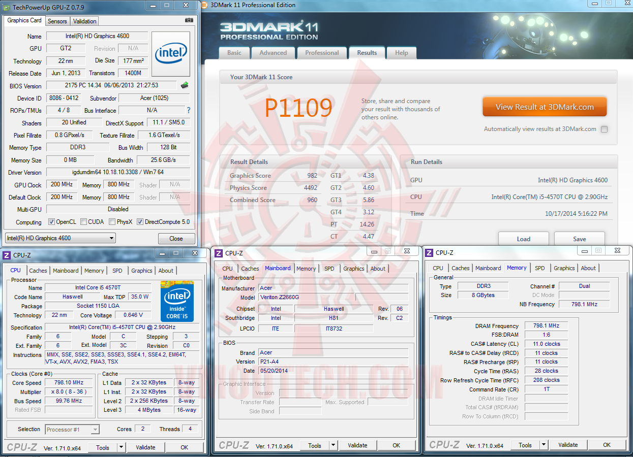Click the 3DMark orange title bar icon
This screenshot has width=633, height=457.
click(204, 5)
